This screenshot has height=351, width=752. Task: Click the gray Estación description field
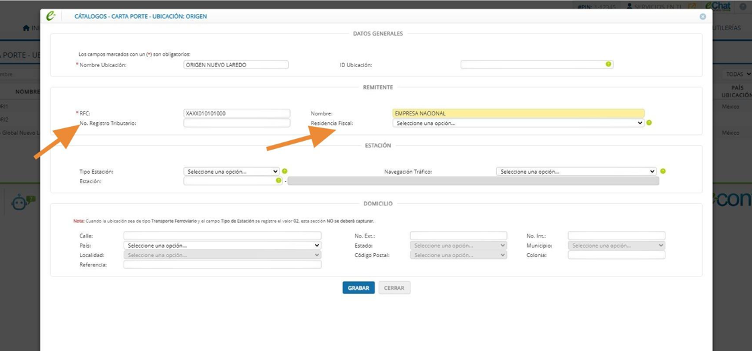coord(473,181)
